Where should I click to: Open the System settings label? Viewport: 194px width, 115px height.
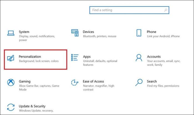pos(24,32)
